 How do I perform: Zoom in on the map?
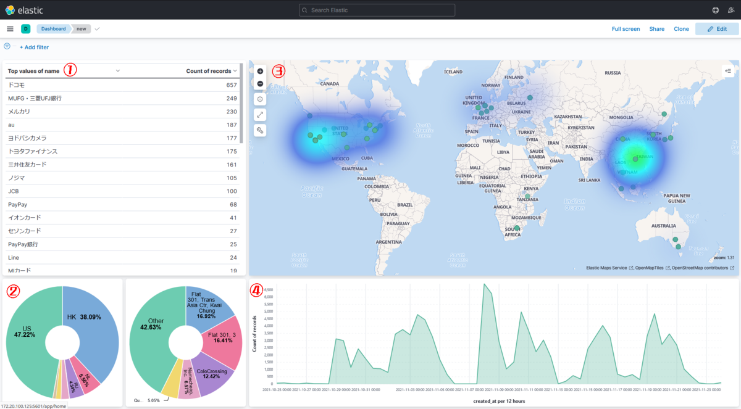260,72
